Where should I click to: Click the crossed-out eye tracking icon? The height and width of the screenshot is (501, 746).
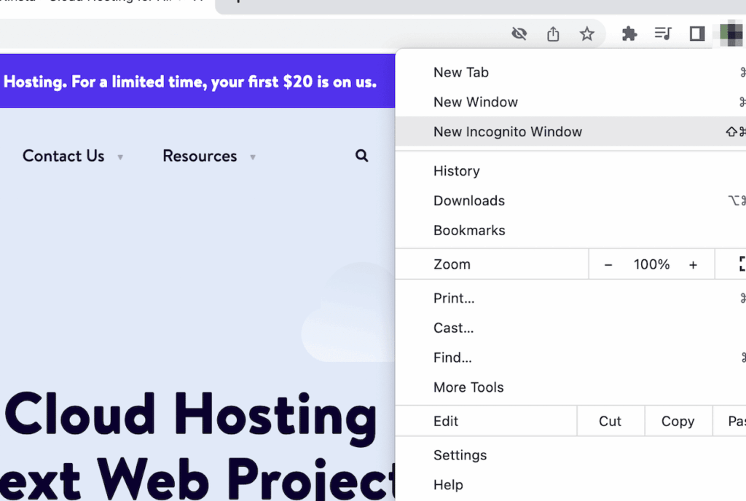tap(519, 33)
